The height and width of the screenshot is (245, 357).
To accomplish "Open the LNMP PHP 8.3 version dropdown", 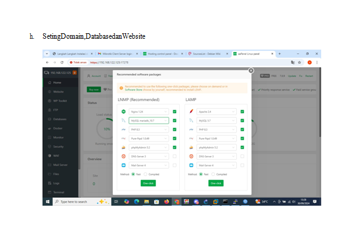I will pyautogui.click(x=149, y=129).
